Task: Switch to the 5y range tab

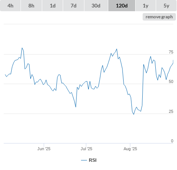Action: [x=167, y=6]
